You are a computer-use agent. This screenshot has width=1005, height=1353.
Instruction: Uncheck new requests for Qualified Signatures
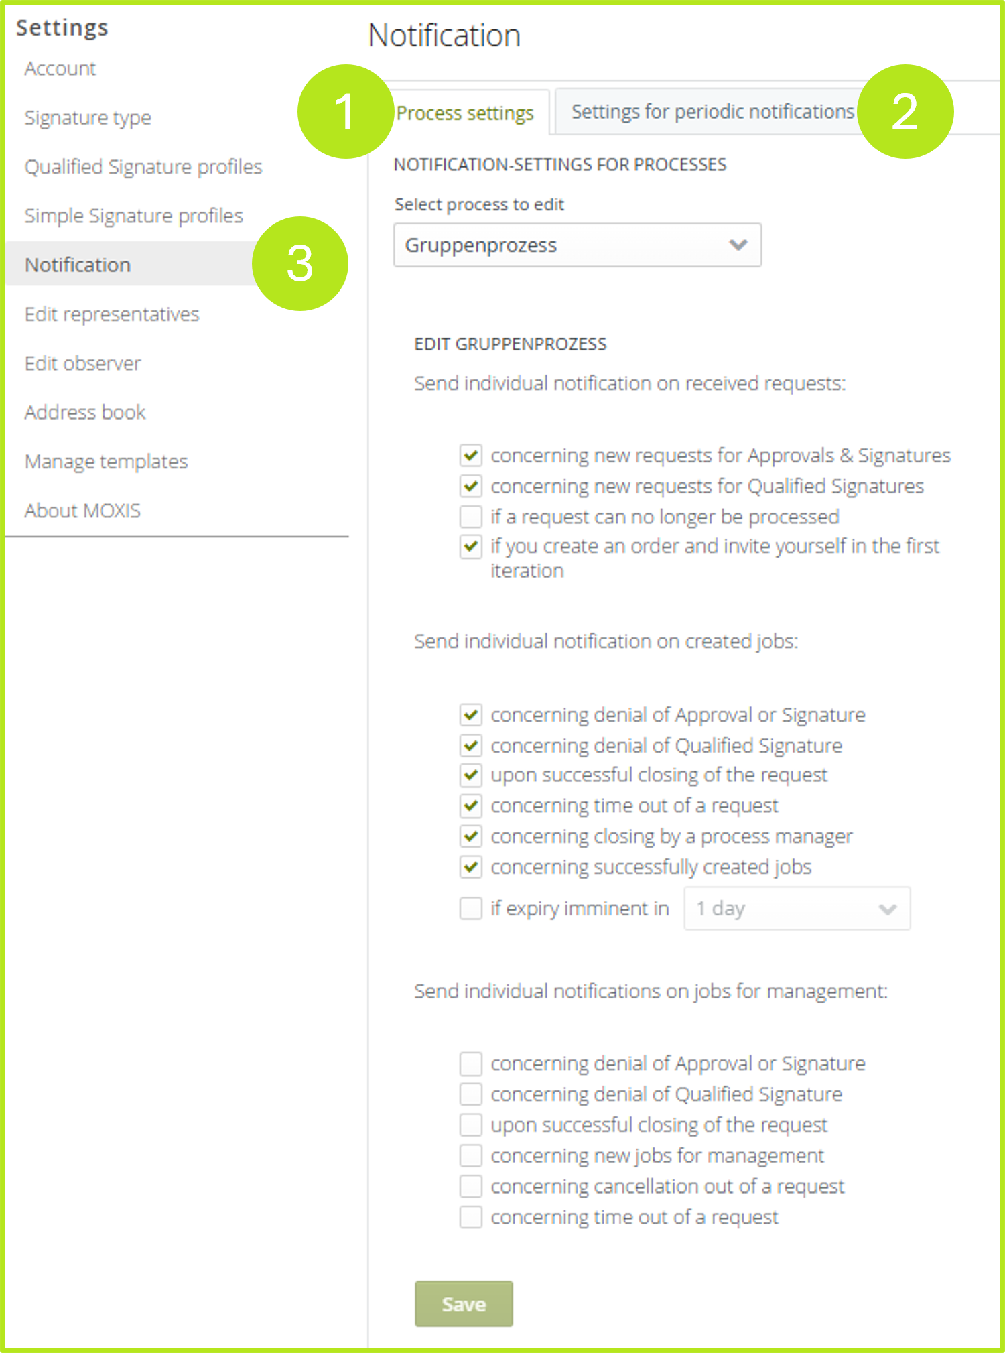471,486
